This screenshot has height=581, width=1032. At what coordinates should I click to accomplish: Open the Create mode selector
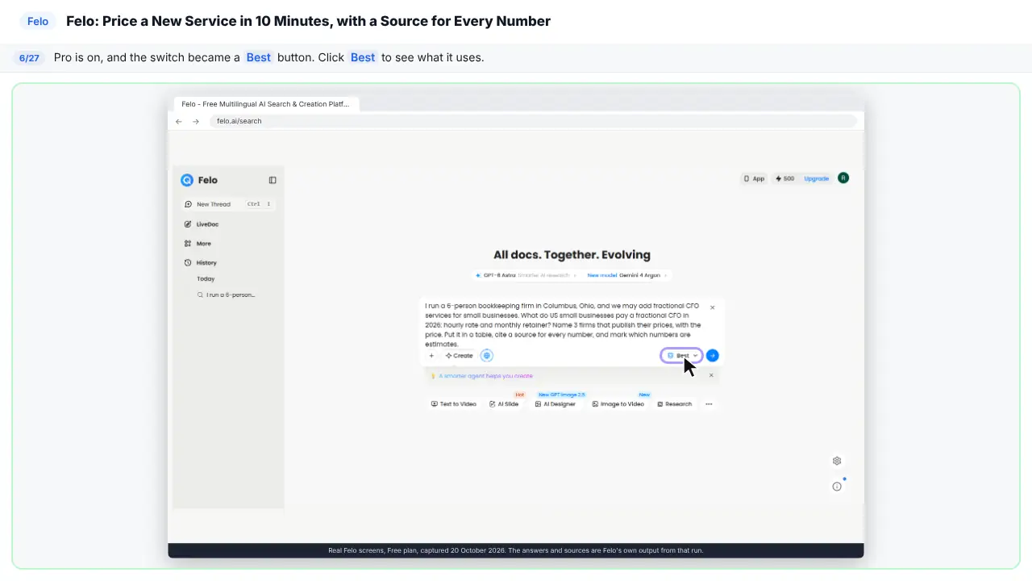[x=460, y=355]
